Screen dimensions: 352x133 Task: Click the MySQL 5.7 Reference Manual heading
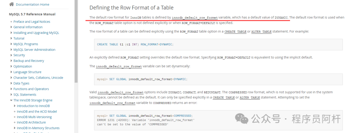pos(32,14)
